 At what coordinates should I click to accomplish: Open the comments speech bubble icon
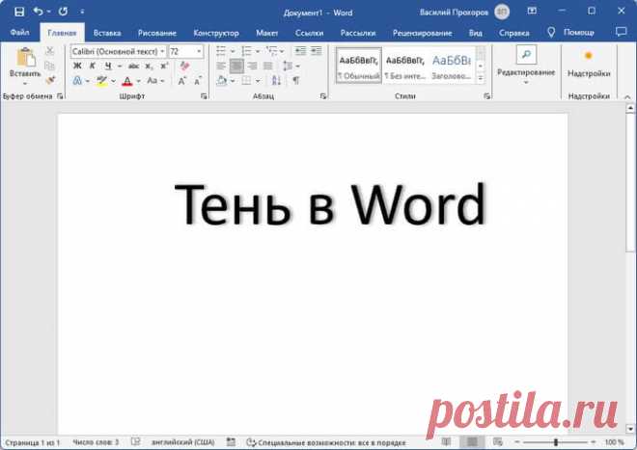[x=622, y=32]
